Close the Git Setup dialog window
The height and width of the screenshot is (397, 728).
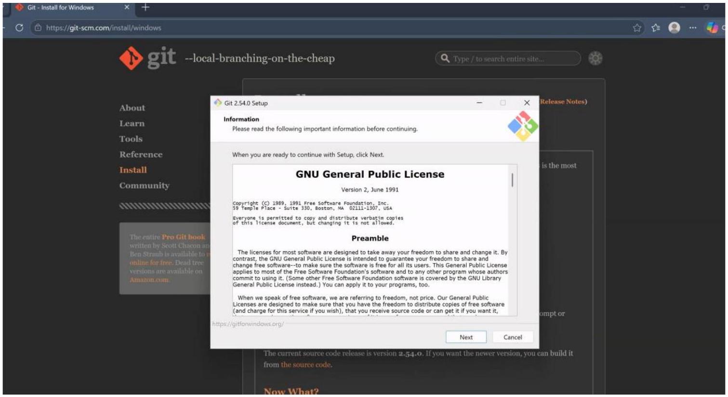click(527, 103)
